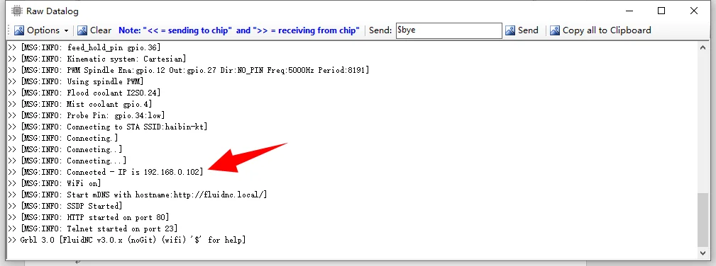Click the scrollbar down arrow
This screenshot has height=266, width=716.
tap(703, 253)
